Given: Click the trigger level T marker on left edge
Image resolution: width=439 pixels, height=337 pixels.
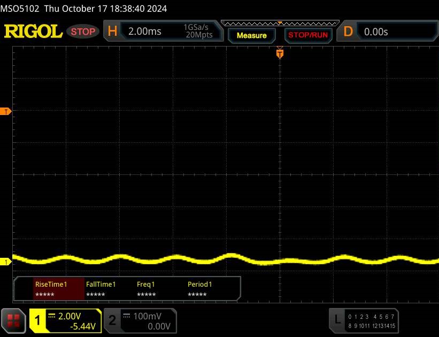Looking at the screenshot, I should pos(6,111).
